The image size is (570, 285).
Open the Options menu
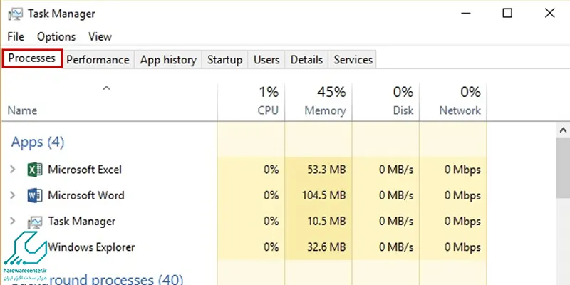tap(56, 37)
